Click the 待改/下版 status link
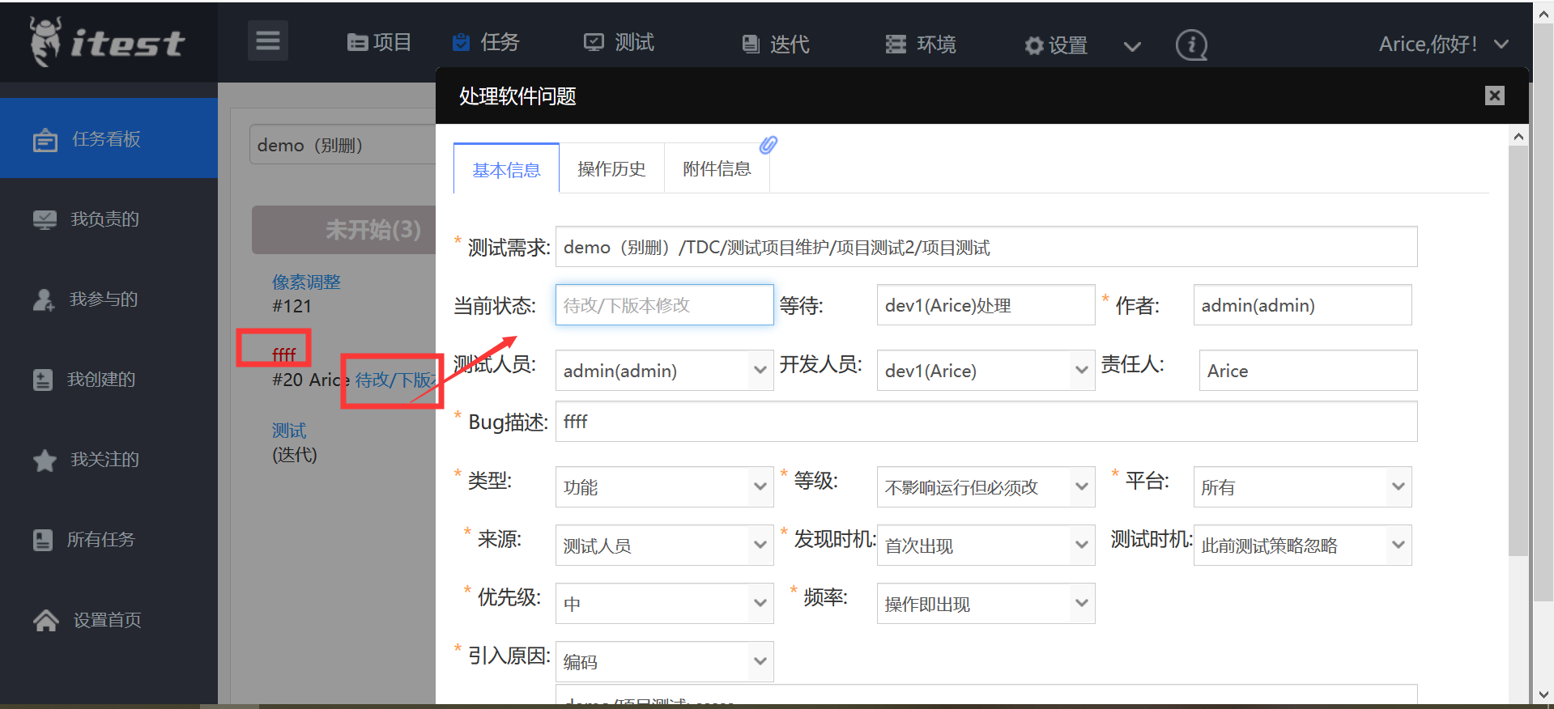Image resolution: width=1554 pixels, height=709 pixels. (395, 380)
